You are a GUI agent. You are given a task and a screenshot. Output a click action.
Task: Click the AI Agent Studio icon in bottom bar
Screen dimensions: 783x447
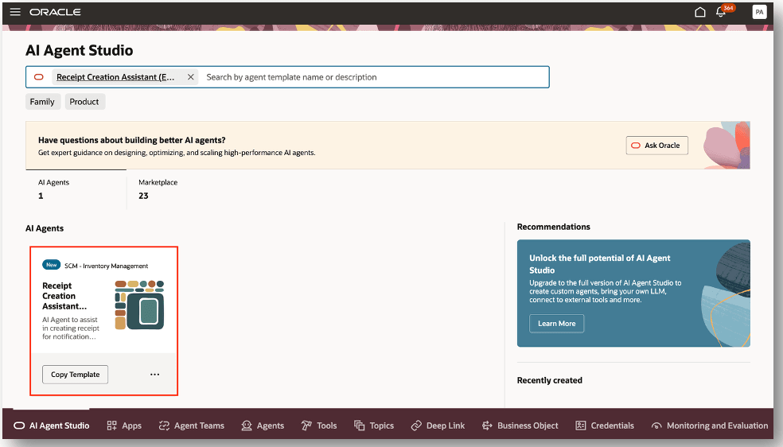coord(19,426)
